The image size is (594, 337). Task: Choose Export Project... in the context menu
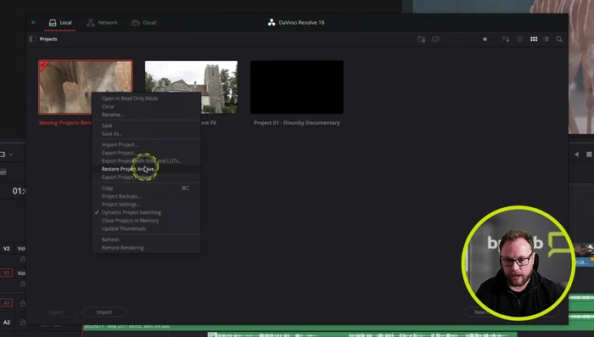(x=119, y=153)
